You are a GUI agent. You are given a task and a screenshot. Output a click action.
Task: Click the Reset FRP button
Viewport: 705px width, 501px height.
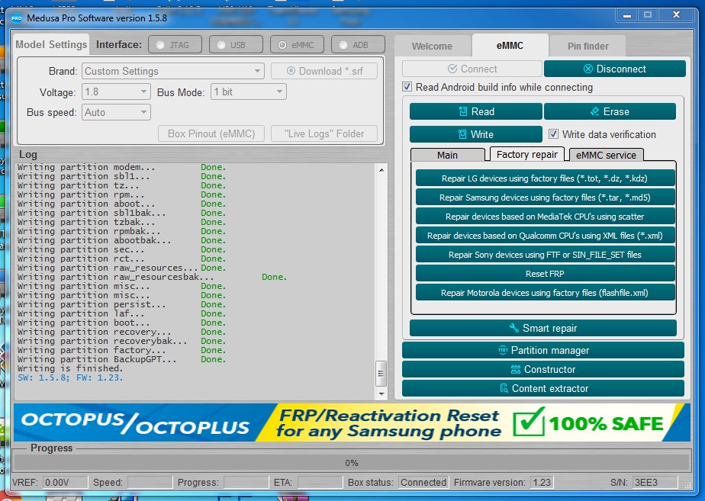545,274
